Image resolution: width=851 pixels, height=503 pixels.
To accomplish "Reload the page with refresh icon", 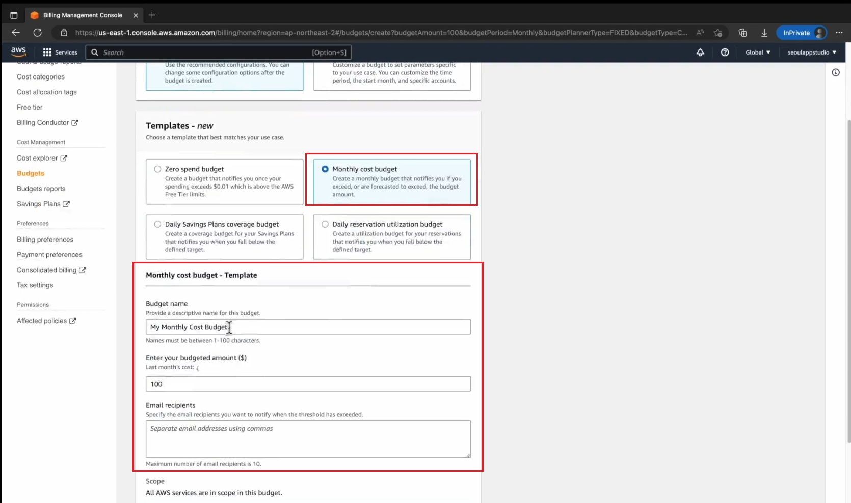I will (x=38, y=33).
